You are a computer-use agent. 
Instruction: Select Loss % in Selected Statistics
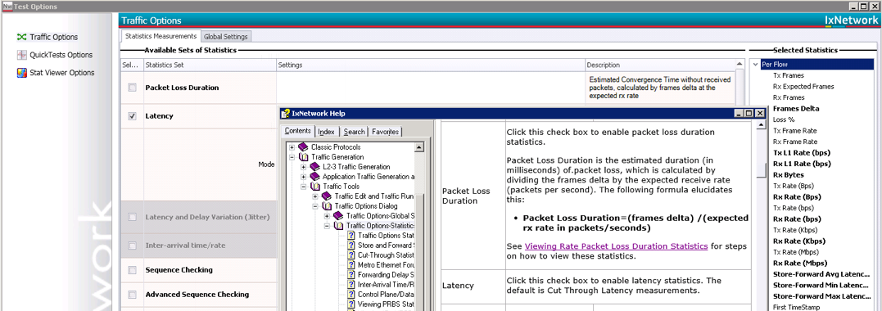click(x=784, y=119)
